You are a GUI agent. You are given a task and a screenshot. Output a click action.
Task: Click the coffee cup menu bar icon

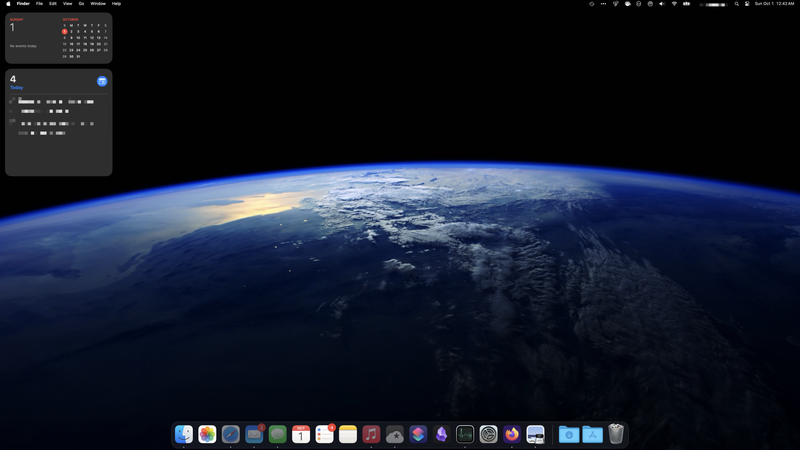(x=628, y=4)
